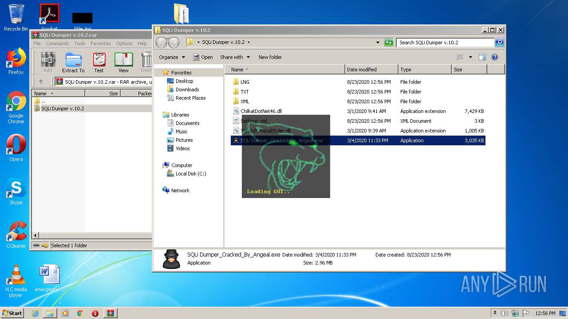Open the Commands menu in WinRAR
The height and width of the screenshot is (319, 568).
point(57,43)
